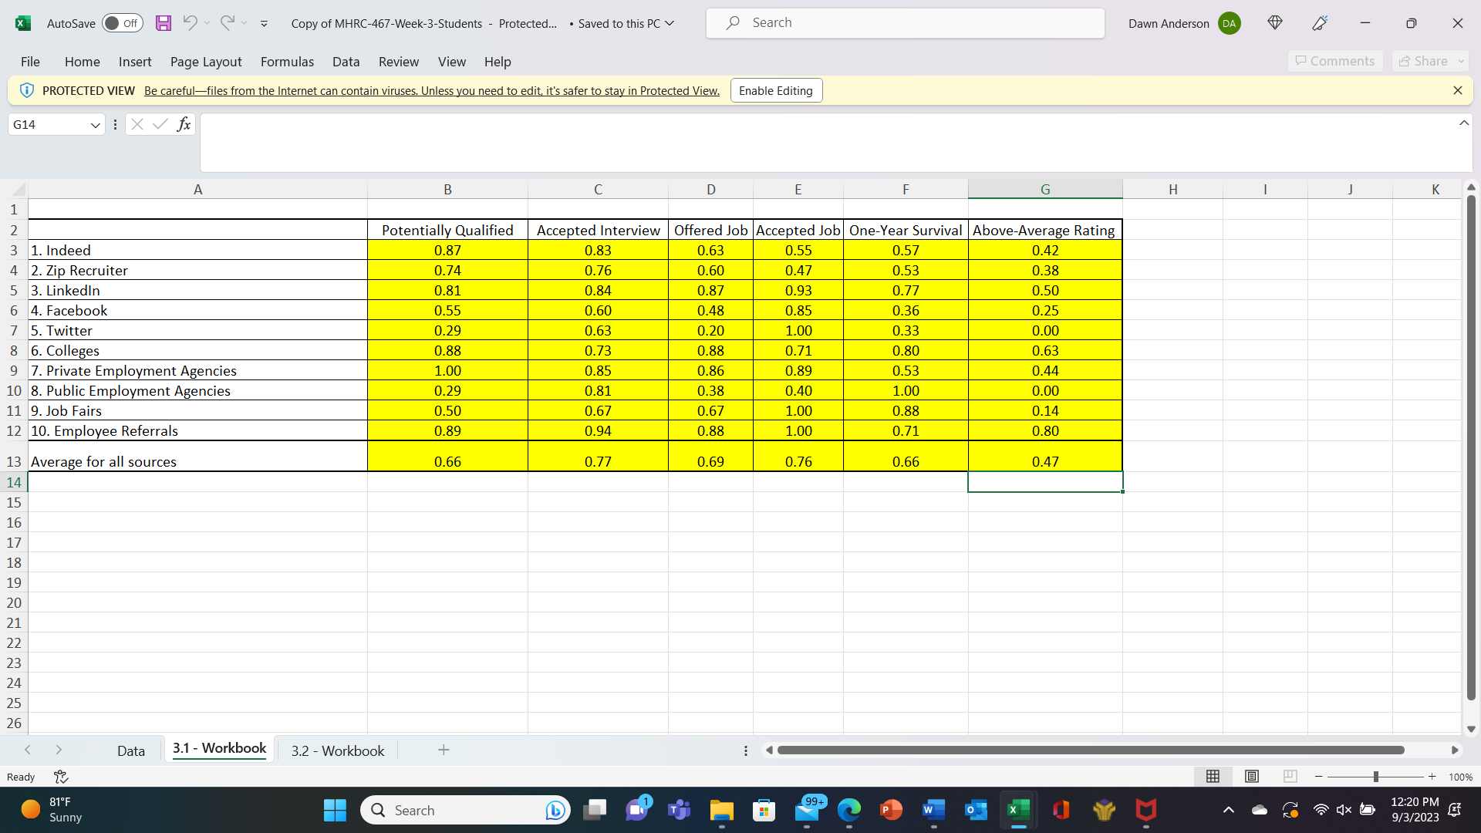The width and height of the screenshot is (1481, 833).
Task: Open the Insert Function fx icon
Action: tap(184, 124)
